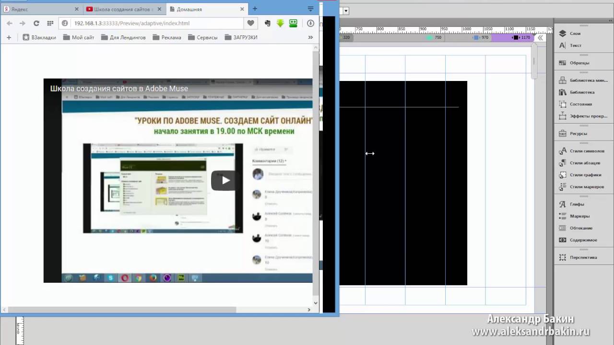Click the Evernote elephant extension icon
The width and height of the screenshot is (614, 345).
pos(267,23)
